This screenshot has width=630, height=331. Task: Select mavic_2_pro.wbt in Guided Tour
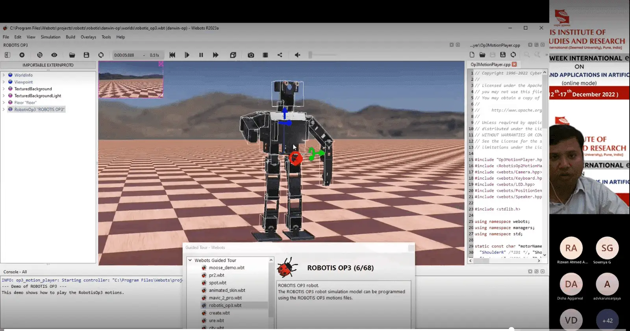pyautogui.click(x=225, y=298)
